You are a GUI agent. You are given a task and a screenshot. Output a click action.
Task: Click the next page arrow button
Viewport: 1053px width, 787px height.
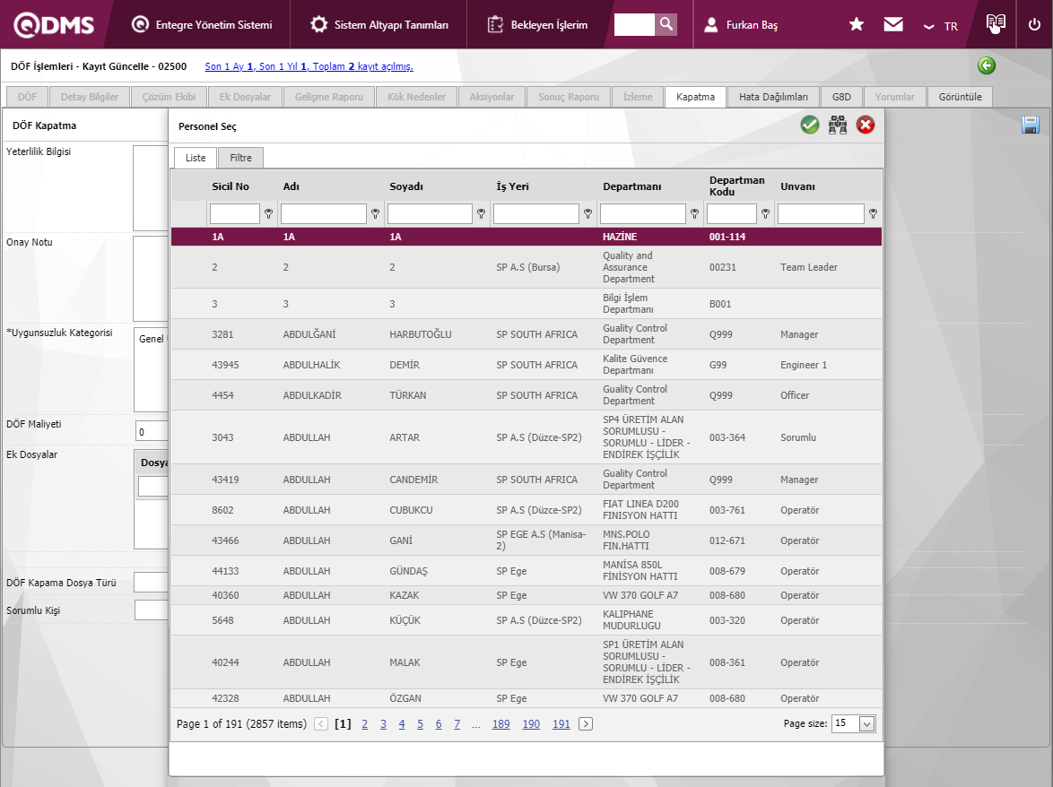point(586,724)
